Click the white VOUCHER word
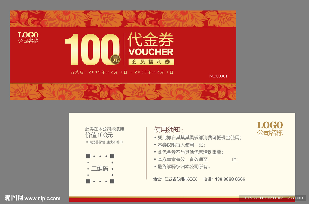Viewport: 309px width, 204px height. tap(151, 52)
